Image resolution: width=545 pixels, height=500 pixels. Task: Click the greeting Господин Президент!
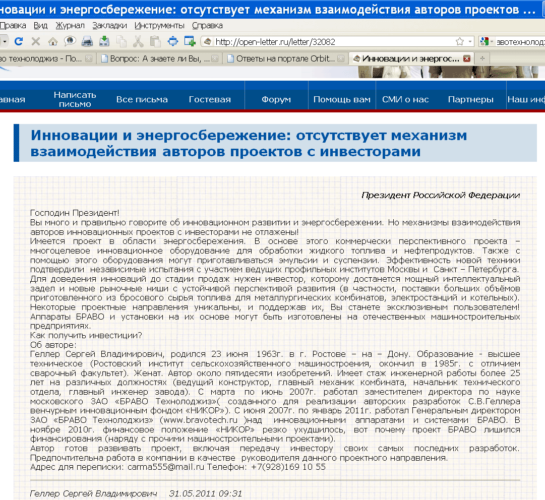(x=75, y=213)
